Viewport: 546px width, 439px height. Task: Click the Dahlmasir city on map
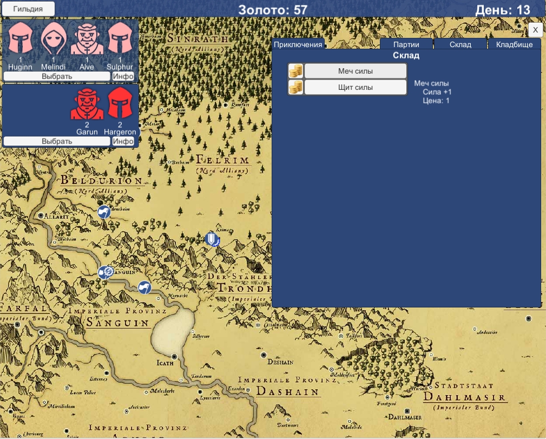[x=407, y=411]
